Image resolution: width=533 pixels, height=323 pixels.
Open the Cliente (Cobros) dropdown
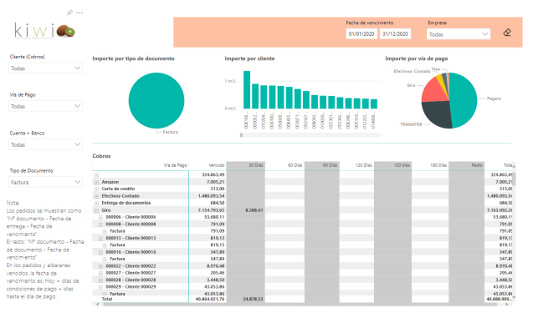[x=45, y=68]
